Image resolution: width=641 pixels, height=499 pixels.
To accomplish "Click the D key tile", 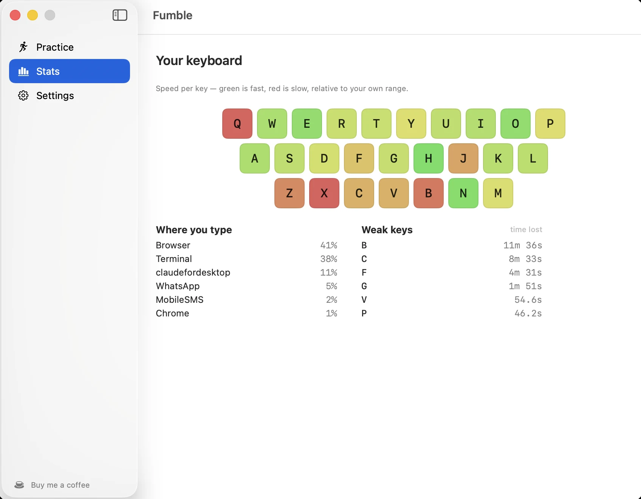I will tap(324, 158).
